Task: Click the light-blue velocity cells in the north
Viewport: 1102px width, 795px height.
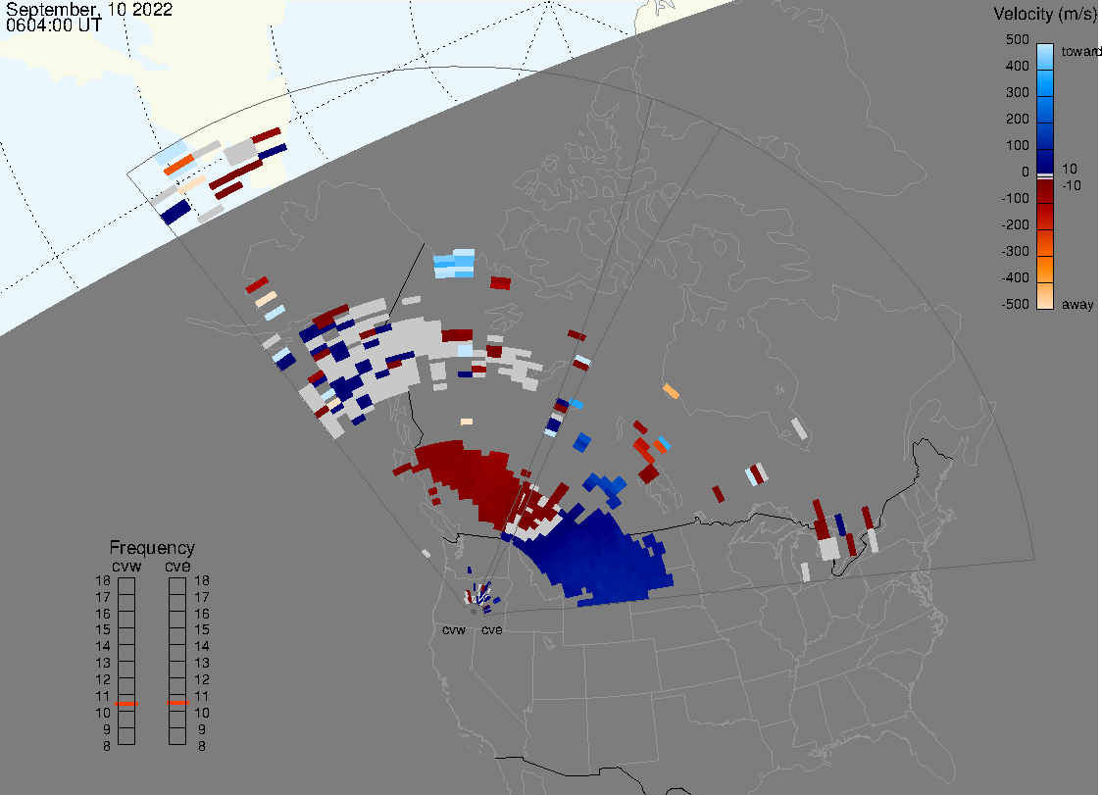Action: pos(454,264)
